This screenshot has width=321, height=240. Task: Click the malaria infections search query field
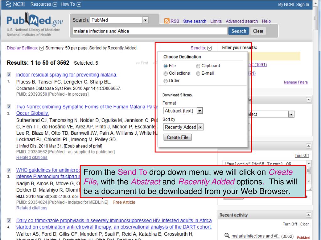pyautogui.click(x=150, y=31)
